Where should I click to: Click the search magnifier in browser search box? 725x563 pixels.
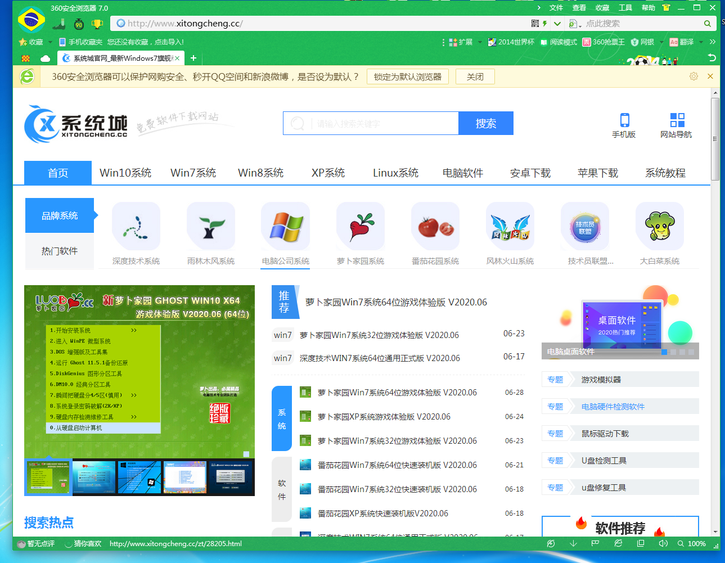(708, 24)
